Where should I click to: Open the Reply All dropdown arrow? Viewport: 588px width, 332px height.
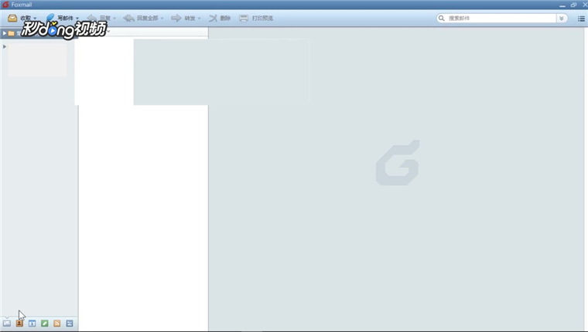162,19
